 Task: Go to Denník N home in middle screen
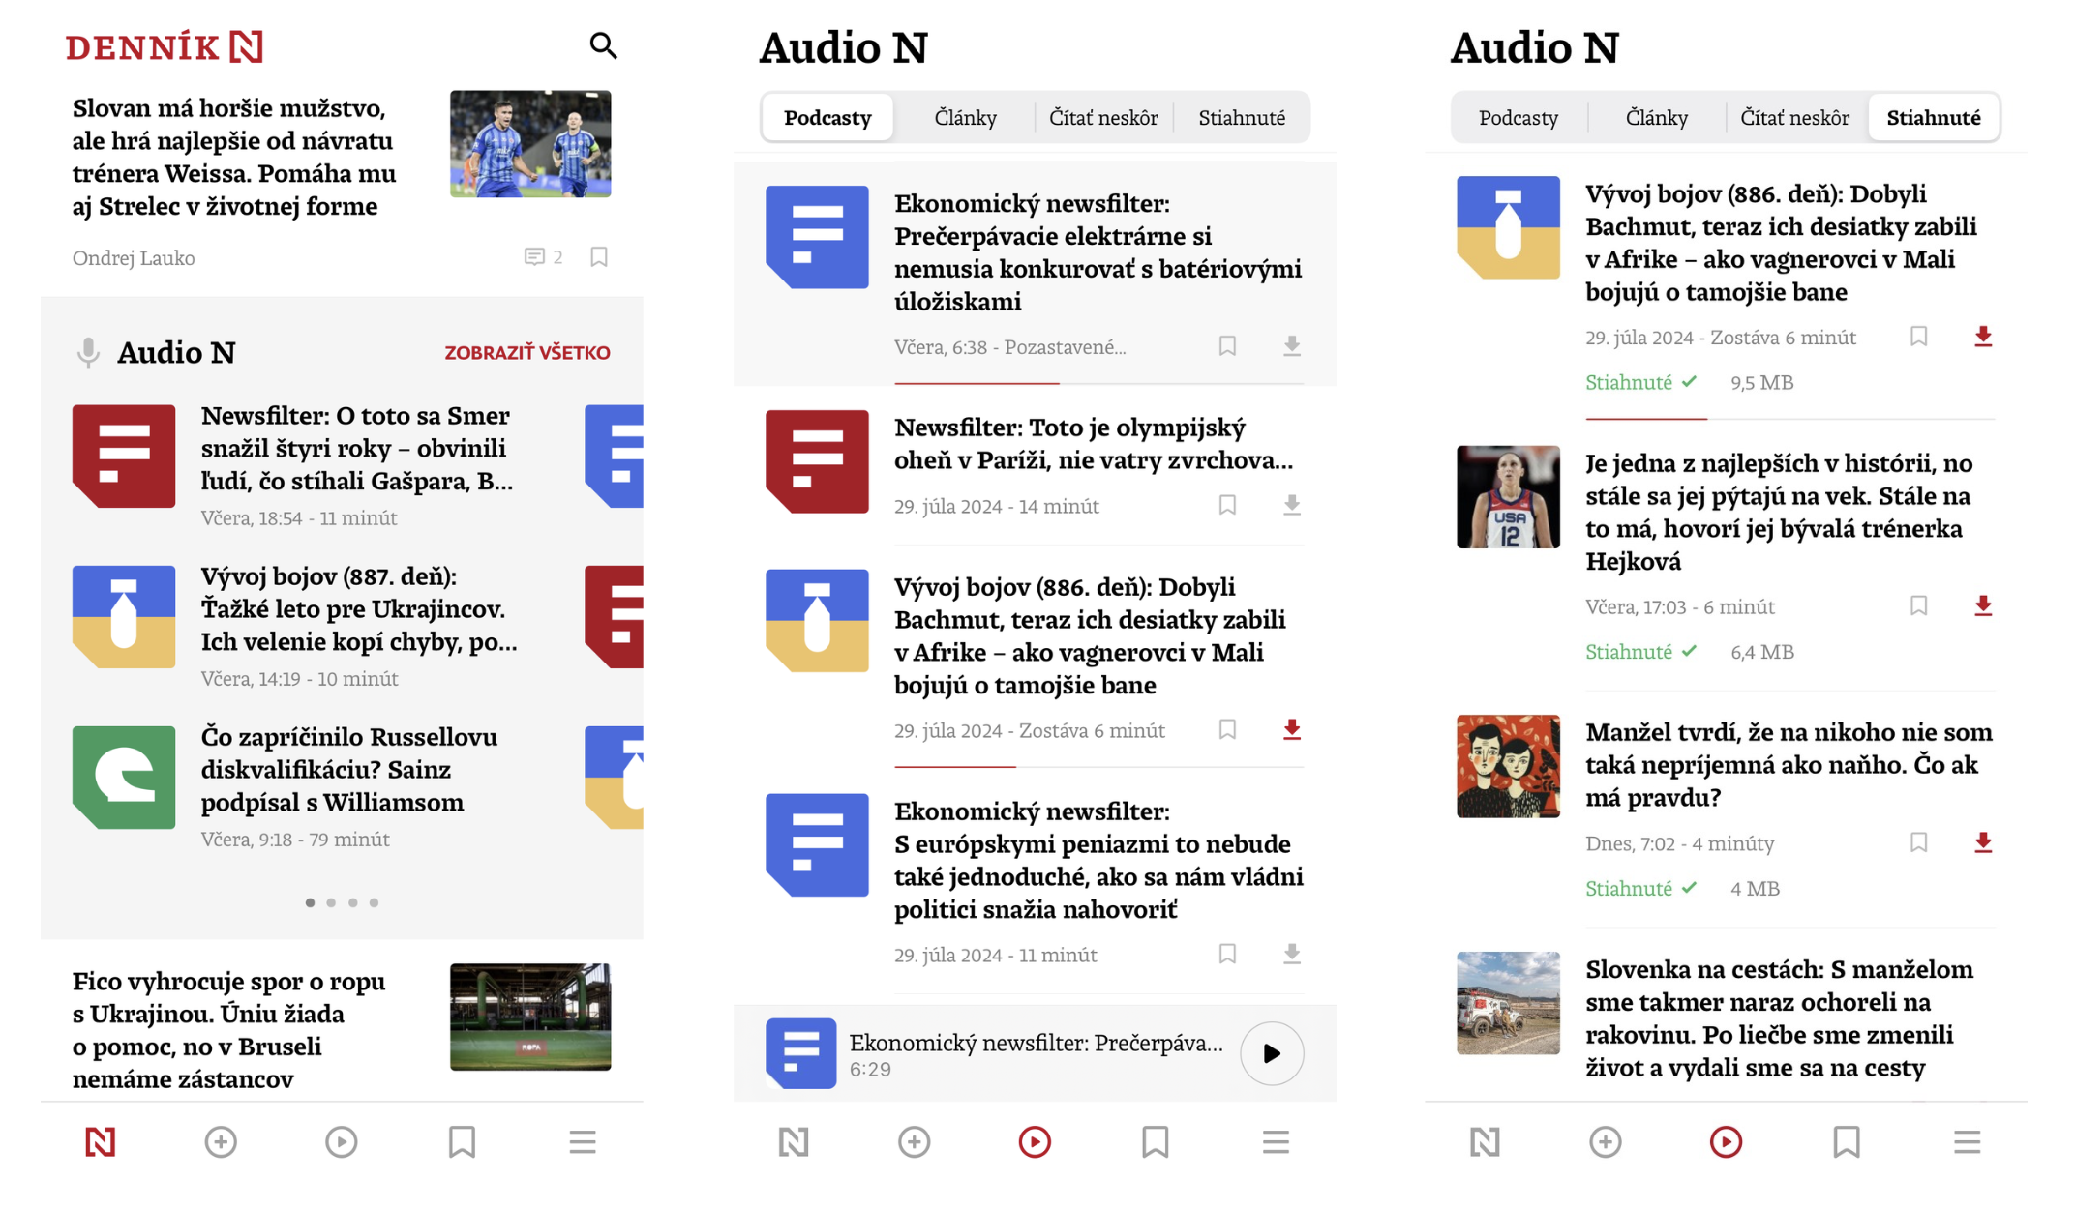(793, 1142)
